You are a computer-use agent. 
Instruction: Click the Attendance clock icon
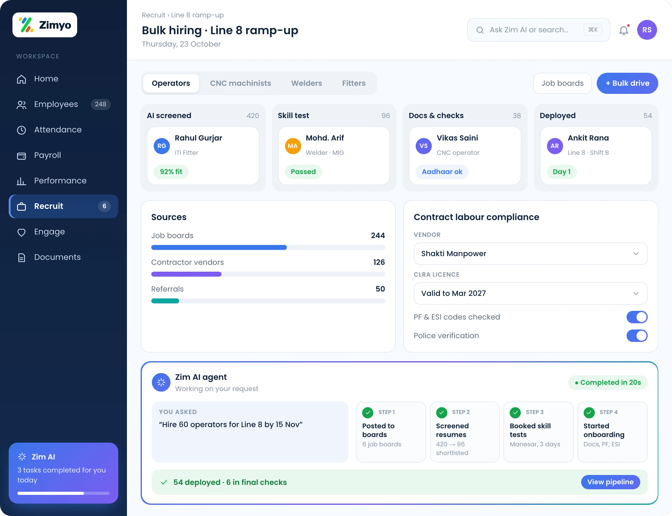(21, 130)
